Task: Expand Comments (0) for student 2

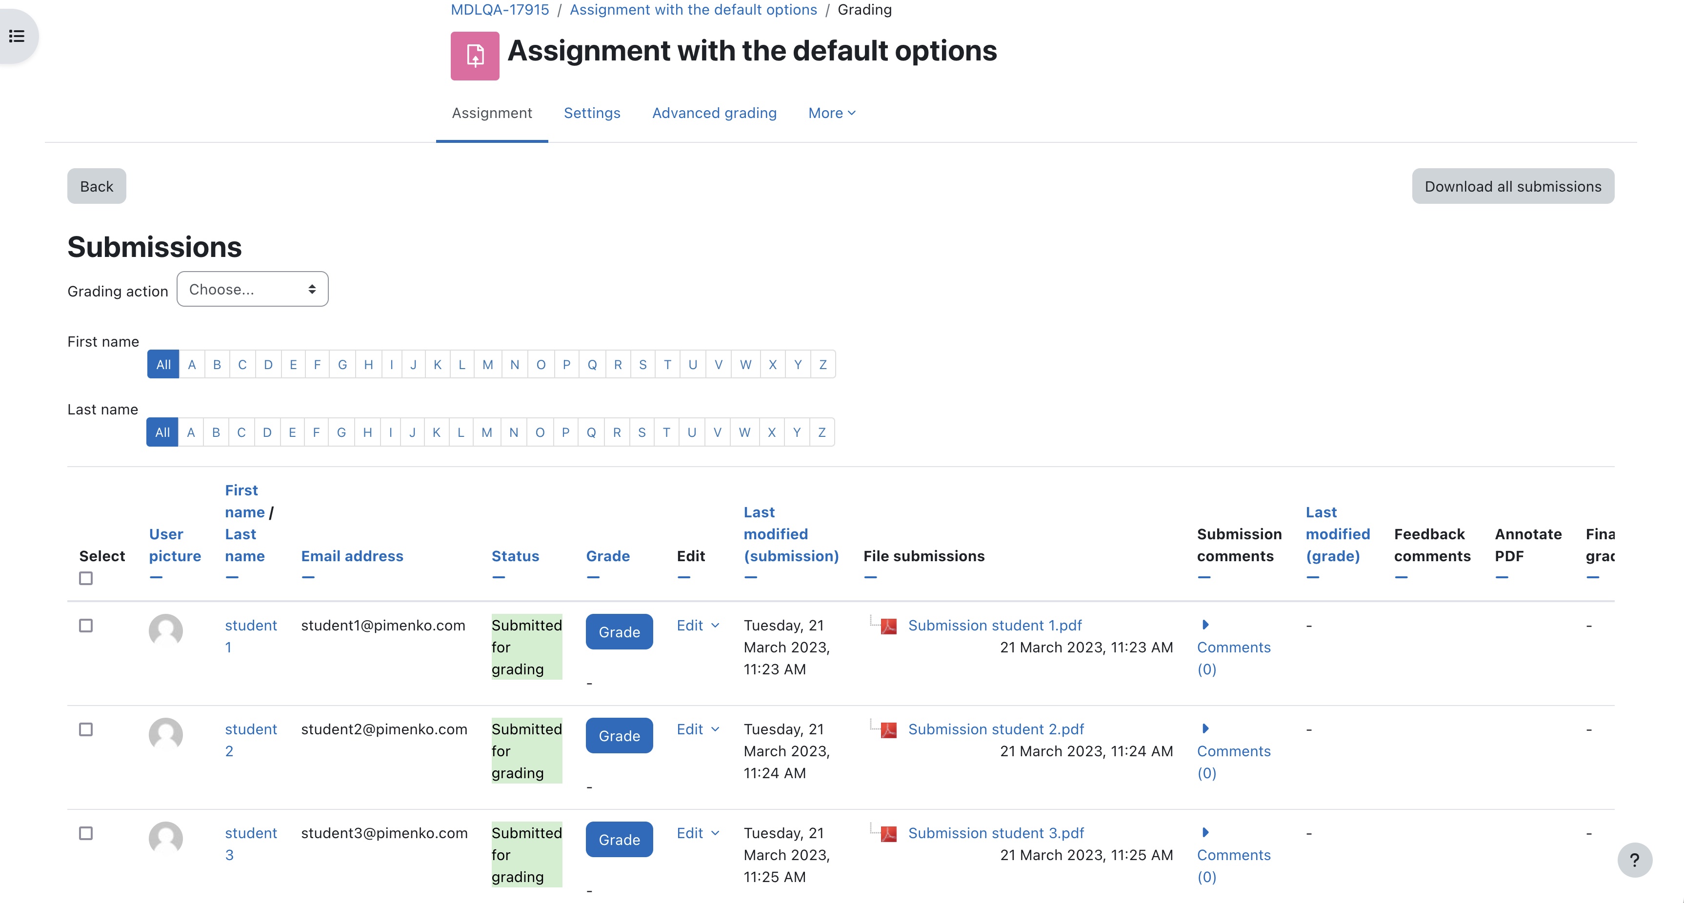Action: 1233,751
